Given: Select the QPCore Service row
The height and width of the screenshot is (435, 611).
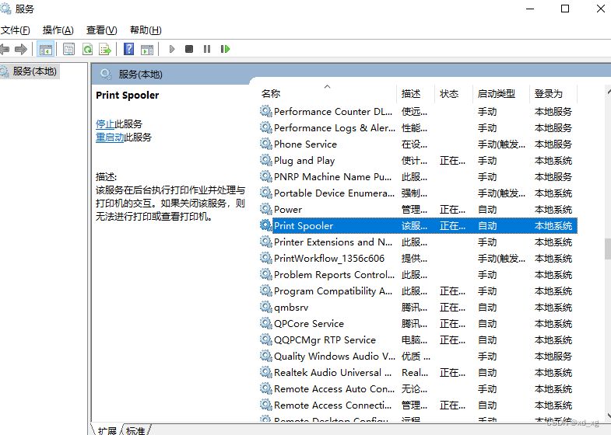Looking at the screenshot, I should coord(418,324).
